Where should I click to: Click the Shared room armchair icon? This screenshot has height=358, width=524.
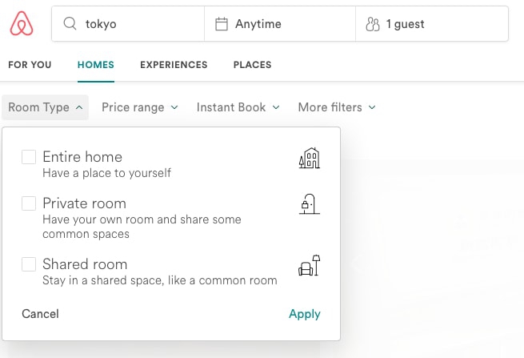pos(309,265)
